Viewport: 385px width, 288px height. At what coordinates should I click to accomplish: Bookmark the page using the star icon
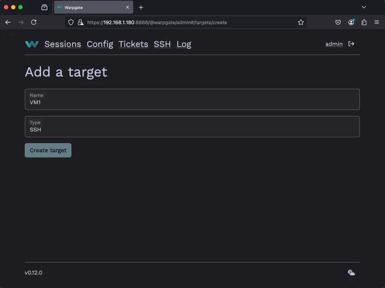pos(301,22)
